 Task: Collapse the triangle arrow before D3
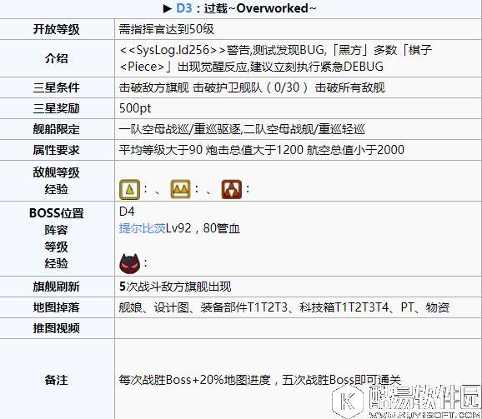pyautogui.click(x=168, y=8)
